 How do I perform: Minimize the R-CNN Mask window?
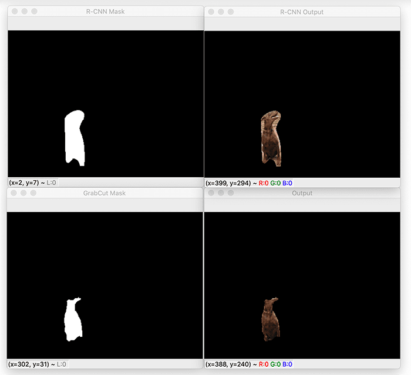(24, 11)
